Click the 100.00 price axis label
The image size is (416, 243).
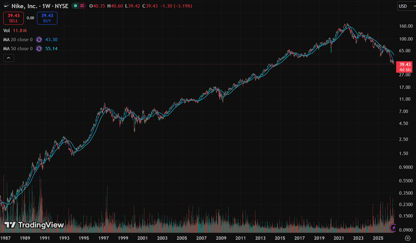406,39
